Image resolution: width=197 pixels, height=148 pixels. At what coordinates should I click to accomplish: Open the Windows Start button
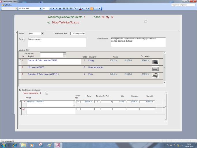pos(4,145)
